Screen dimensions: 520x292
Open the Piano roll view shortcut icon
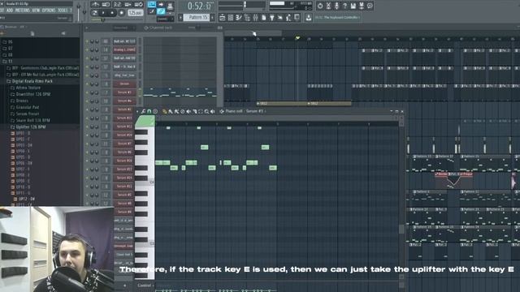click(x=239, y=18)
